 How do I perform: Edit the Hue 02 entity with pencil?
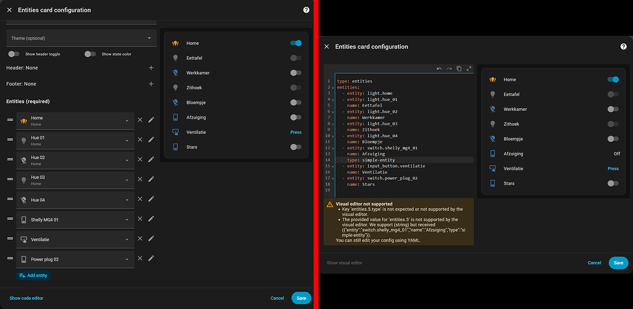coord(151,159)
